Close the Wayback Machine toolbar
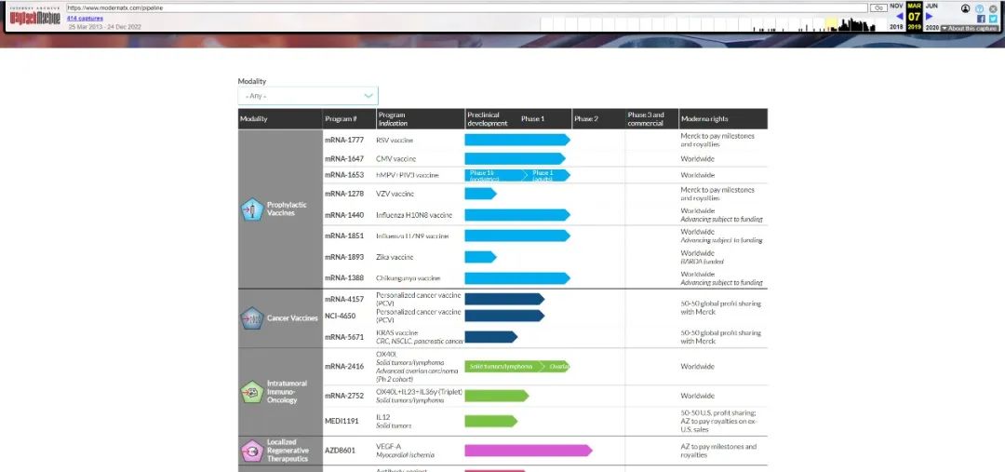This screenshot has width=1005, height=472. [x=993, y=8]
